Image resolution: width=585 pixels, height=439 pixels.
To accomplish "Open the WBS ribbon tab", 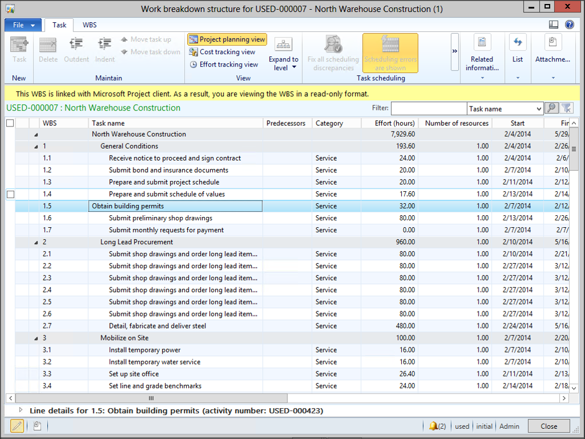I will (x=89, y=25).
